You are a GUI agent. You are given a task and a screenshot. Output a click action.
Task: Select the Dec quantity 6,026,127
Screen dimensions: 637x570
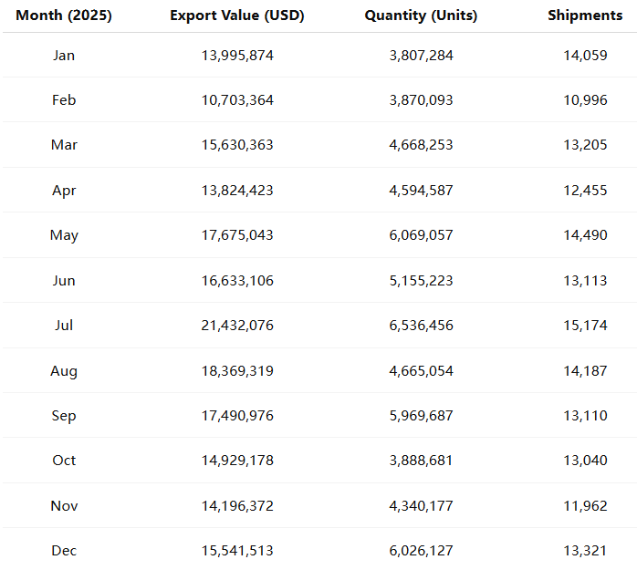pyautogui.click(x=421, y=551)
